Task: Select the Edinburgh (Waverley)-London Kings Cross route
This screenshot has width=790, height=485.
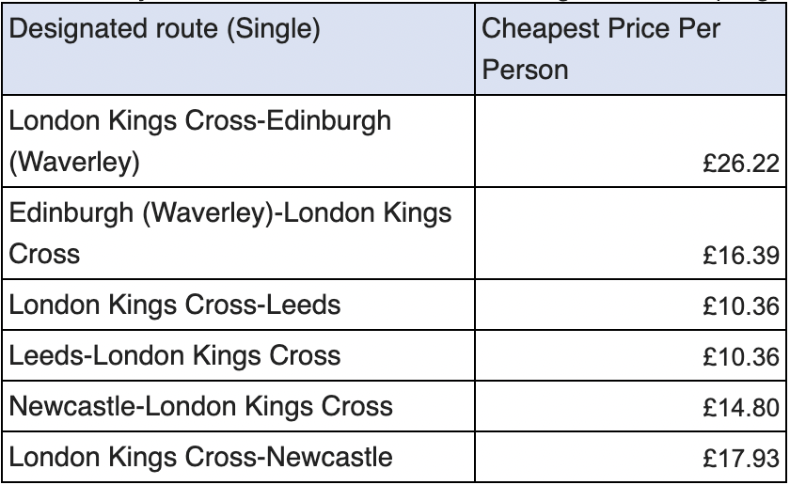Action: point(238,233)
